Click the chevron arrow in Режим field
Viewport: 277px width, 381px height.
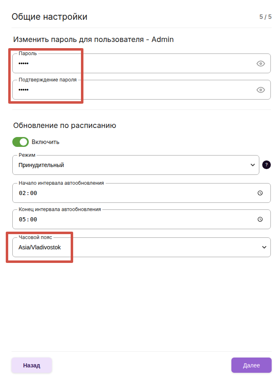(252, 165)
